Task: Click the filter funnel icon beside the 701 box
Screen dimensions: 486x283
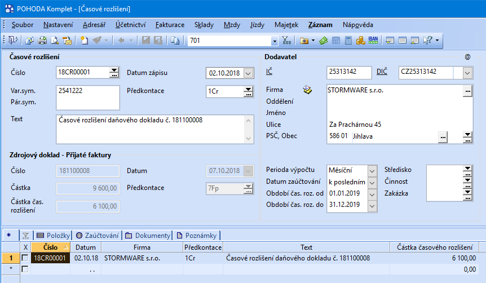Action: (x=286, y=41)
